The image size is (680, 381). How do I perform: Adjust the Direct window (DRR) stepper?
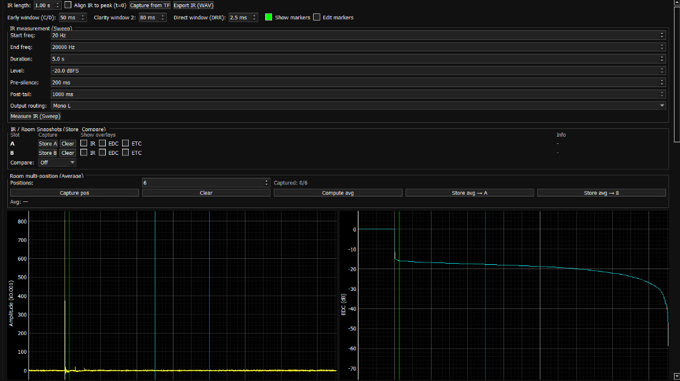click(x=254, y=18)
